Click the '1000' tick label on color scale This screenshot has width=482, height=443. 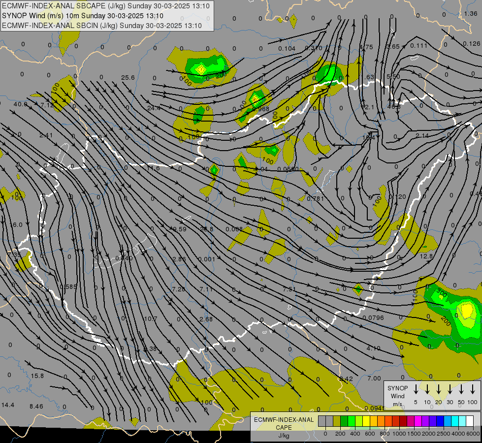pos(399,434)
